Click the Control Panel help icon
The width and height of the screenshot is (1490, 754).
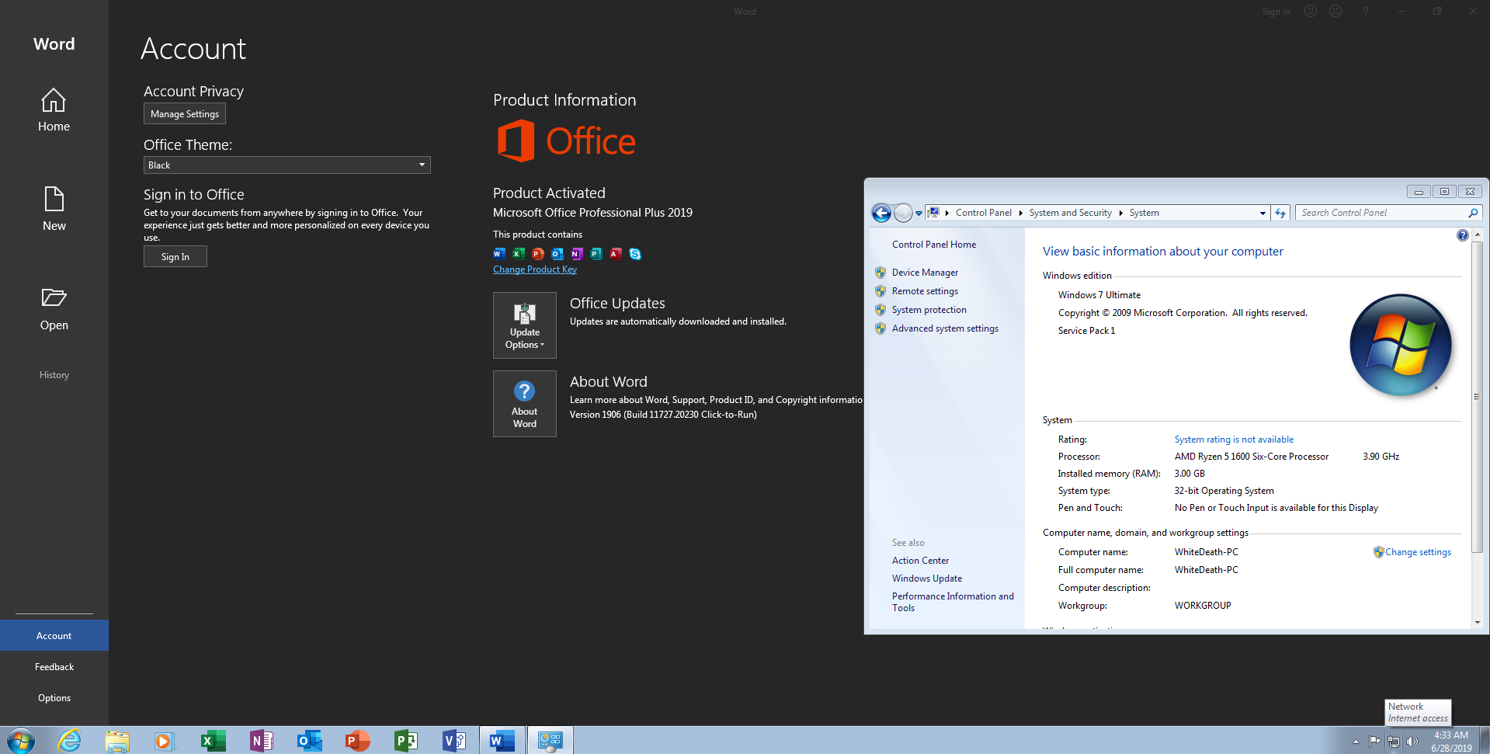click(1462, 235)
